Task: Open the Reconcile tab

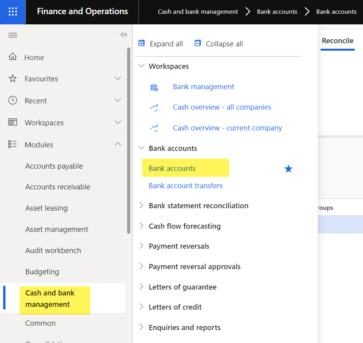Action: pyautogui.click(x=337, y=41)
